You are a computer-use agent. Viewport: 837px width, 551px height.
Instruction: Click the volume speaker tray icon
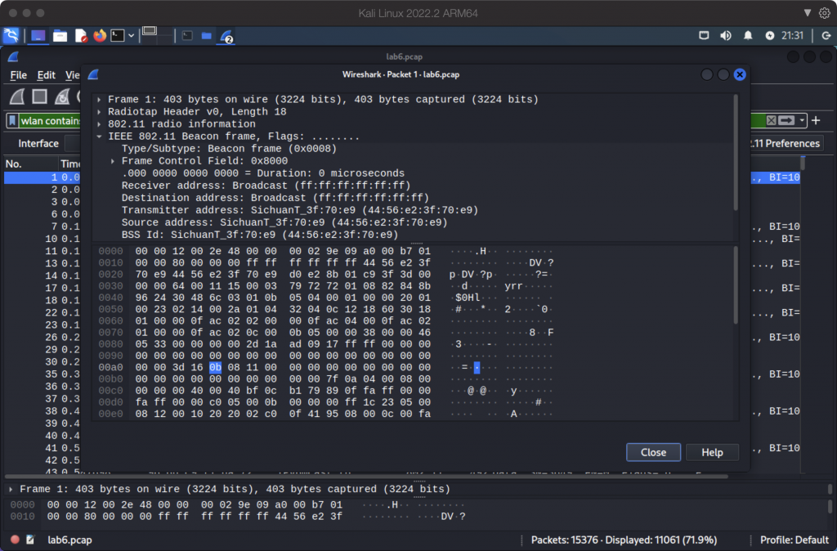[726, 36]
